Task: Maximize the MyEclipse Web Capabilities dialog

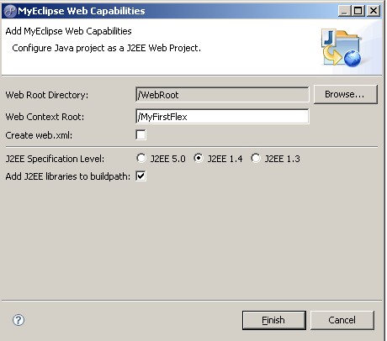Action: click(358, 11)
